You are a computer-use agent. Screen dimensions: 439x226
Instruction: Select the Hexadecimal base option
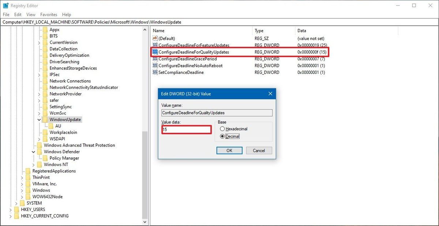coord(223,129)
